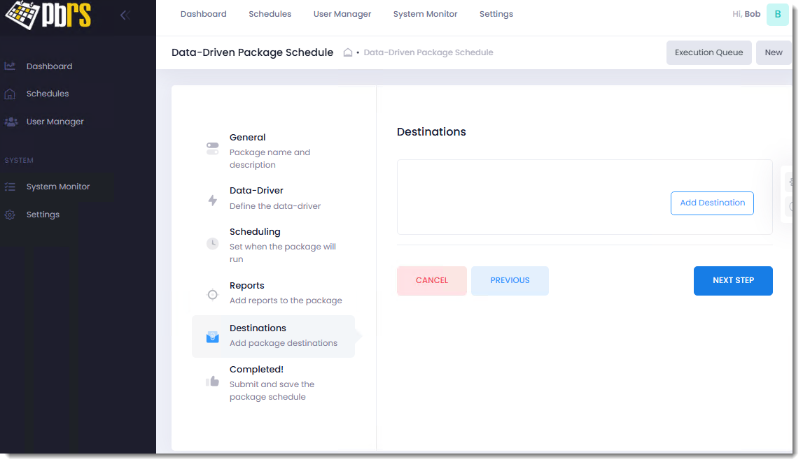Click the NEXT STEP button
The height and width of the screenshot is (464, 803).
[733, 280]
